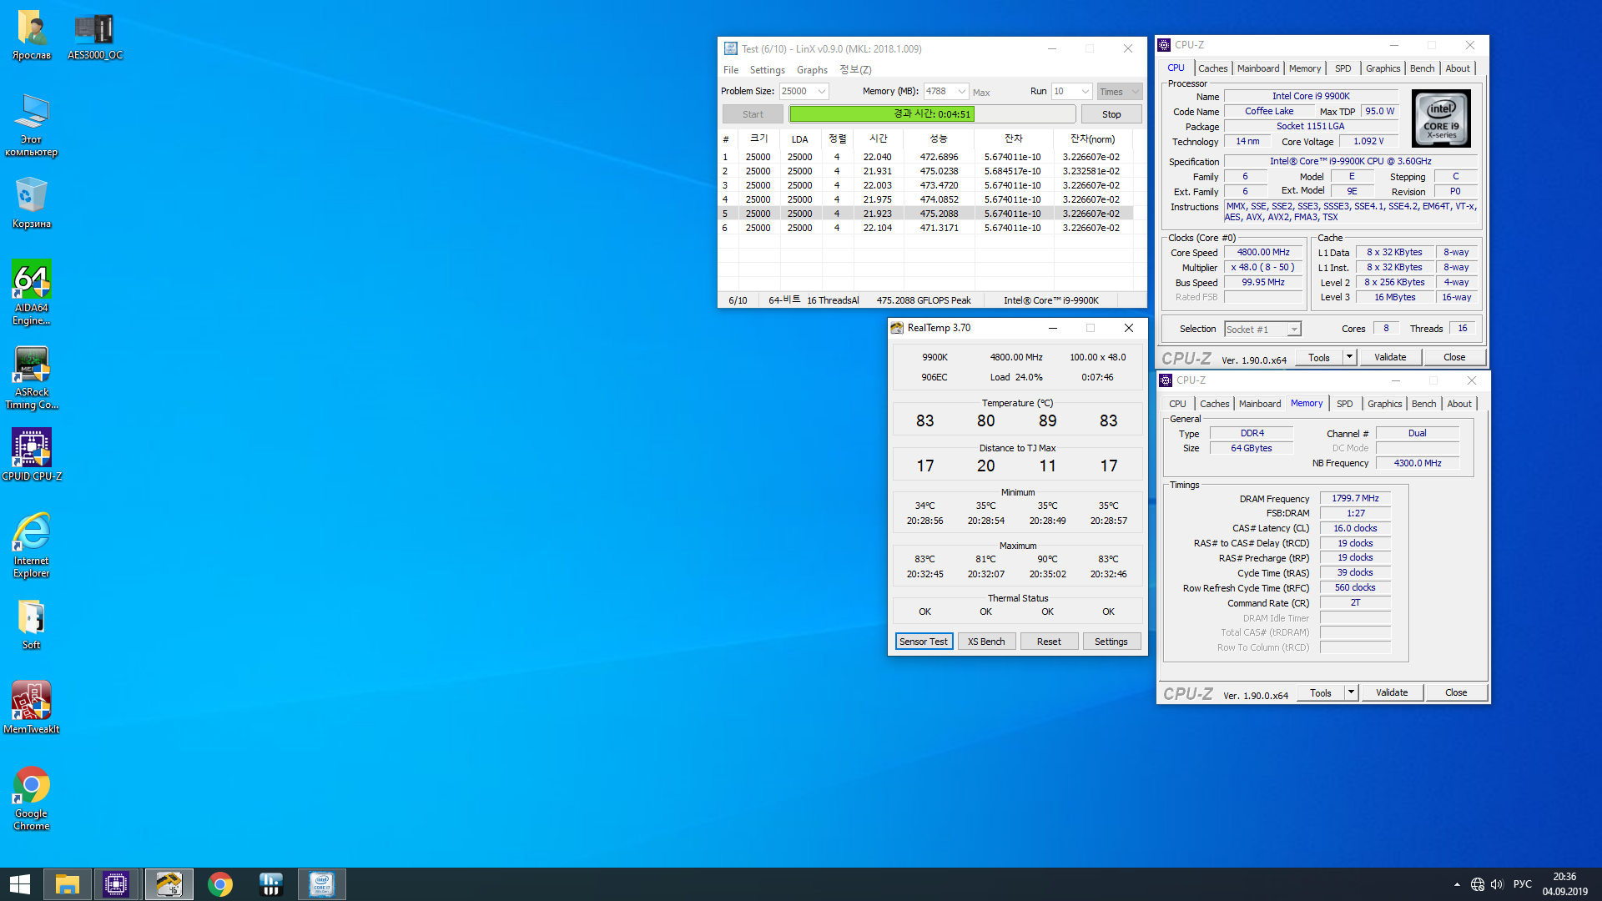Open AES3000_OC desktop folder
Screen dimensions: 1602x901
(94, 30)
